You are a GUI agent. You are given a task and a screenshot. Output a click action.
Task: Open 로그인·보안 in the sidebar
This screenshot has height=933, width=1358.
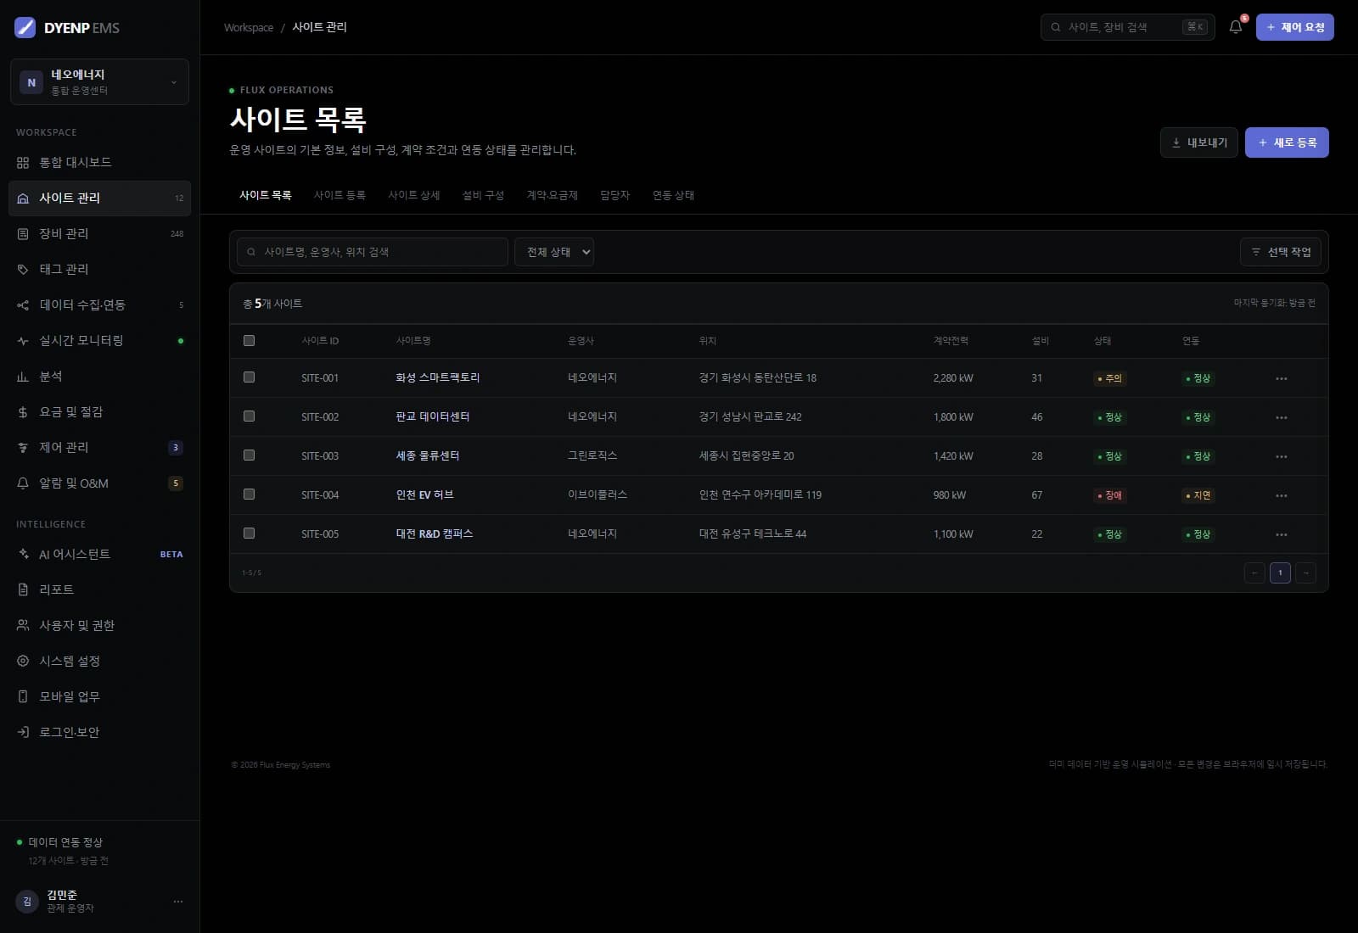pyautogui.click(x=99, y=732)
